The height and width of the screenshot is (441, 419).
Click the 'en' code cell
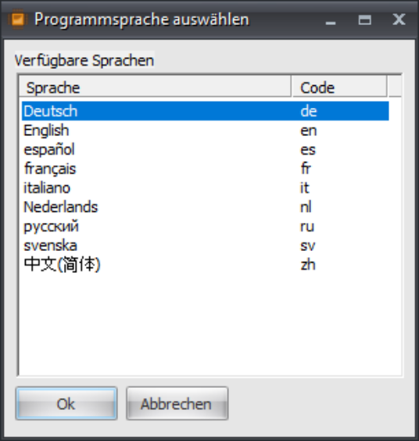click(x=309, y=131)
